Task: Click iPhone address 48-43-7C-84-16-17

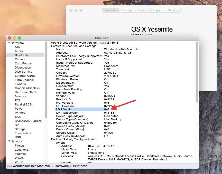Action: click(101, 146)
